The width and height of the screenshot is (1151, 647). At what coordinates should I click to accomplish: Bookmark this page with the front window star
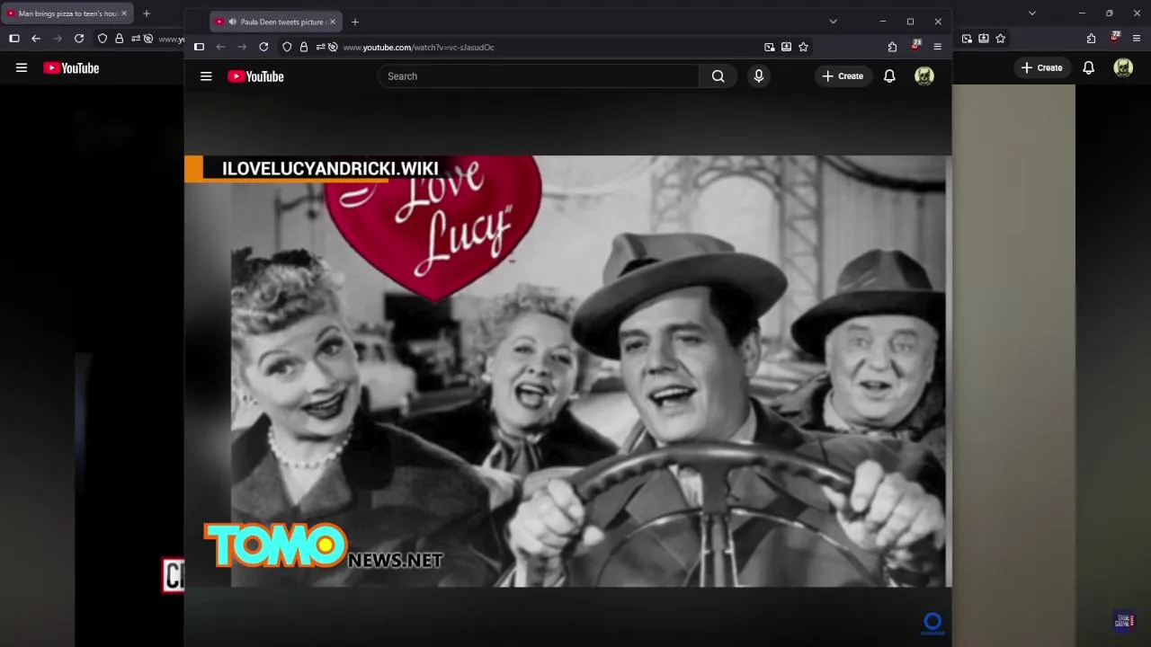click(x=804, y=47)
